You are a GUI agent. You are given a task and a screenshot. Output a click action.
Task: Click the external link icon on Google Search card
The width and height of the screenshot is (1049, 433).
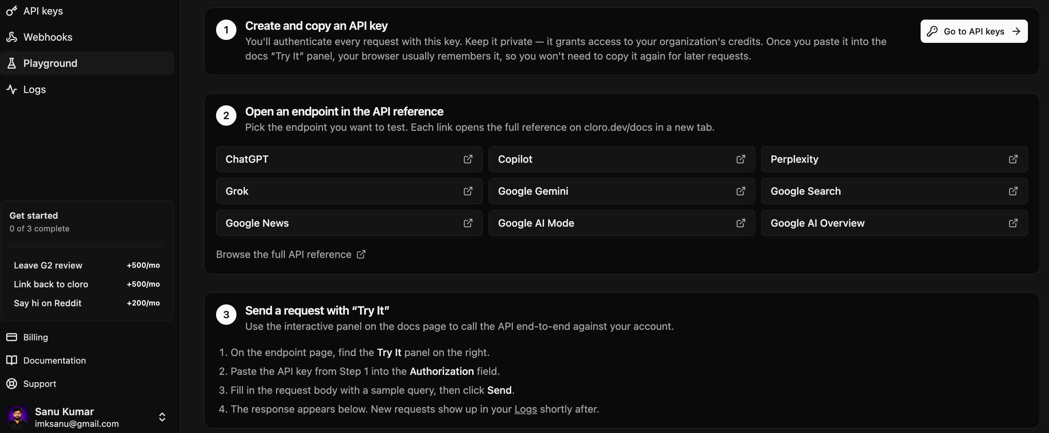[x=1013, y=191]
